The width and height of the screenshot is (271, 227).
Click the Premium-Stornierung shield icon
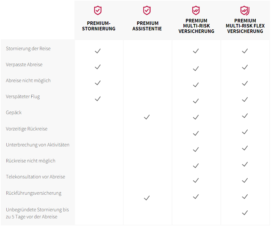[x=98, y=11]
